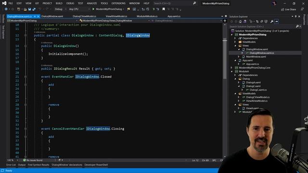Toggle the bookmark icon in toolbar
The image size is (308, 173).
point(164,9)
